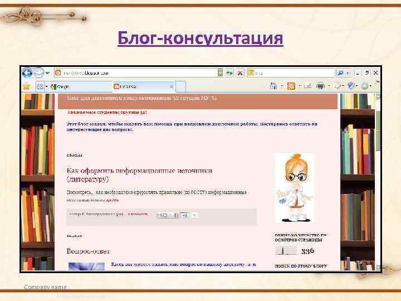Click the scrollbar up arrow

(x=378, y=96)
